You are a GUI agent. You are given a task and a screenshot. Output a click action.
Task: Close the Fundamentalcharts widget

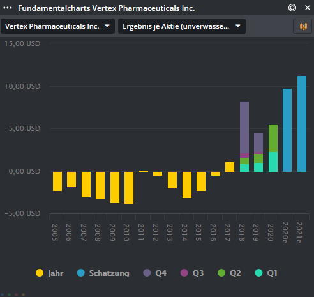pos(308,8)
